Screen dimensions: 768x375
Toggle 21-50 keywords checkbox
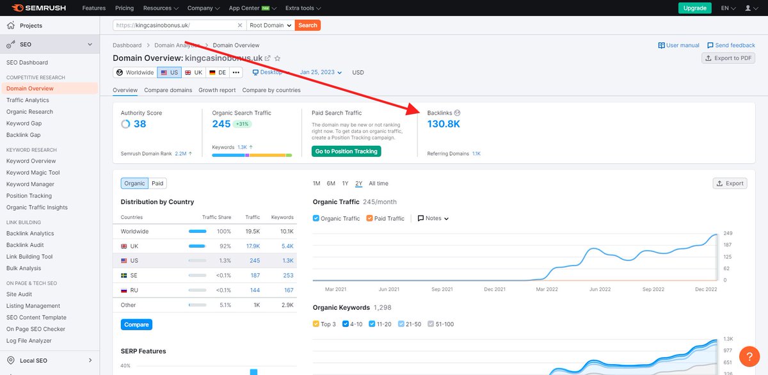coord(401,324)
